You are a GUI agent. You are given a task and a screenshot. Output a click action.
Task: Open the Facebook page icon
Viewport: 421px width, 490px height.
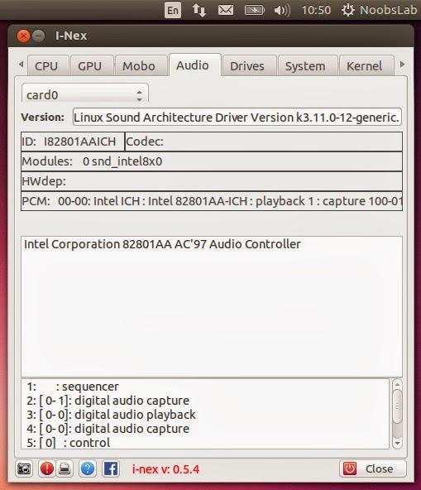[111, 468]
